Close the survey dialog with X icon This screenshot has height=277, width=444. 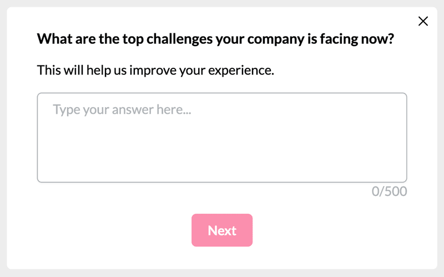[423, 22]
